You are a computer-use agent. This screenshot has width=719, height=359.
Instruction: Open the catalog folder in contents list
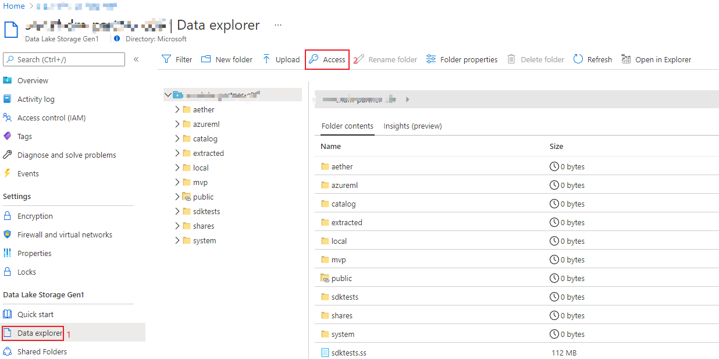tap(343, 204)
